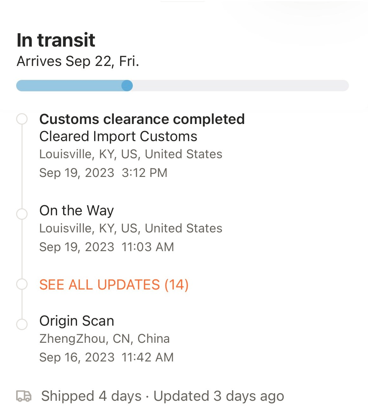
Task: Open the On the Way update
Action: coord(76,211)
